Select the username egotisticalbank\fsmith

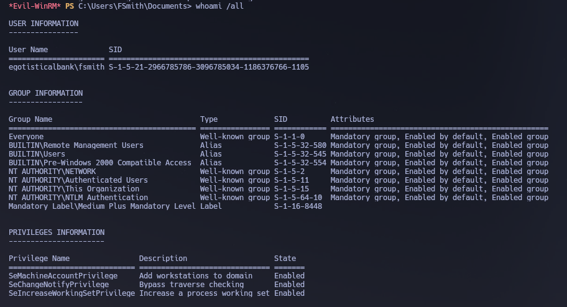57,67
